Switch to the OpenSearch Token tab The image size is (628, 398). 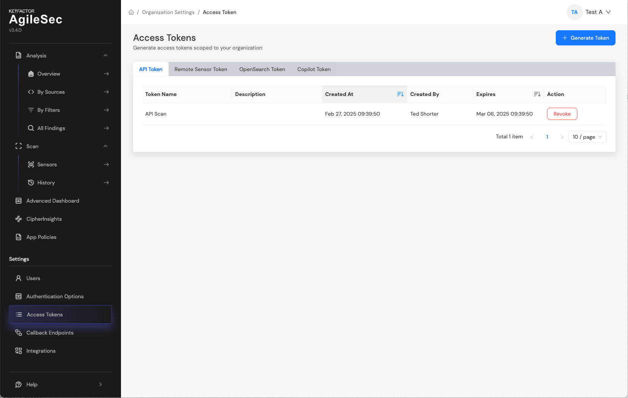click(x=262, y=69)
